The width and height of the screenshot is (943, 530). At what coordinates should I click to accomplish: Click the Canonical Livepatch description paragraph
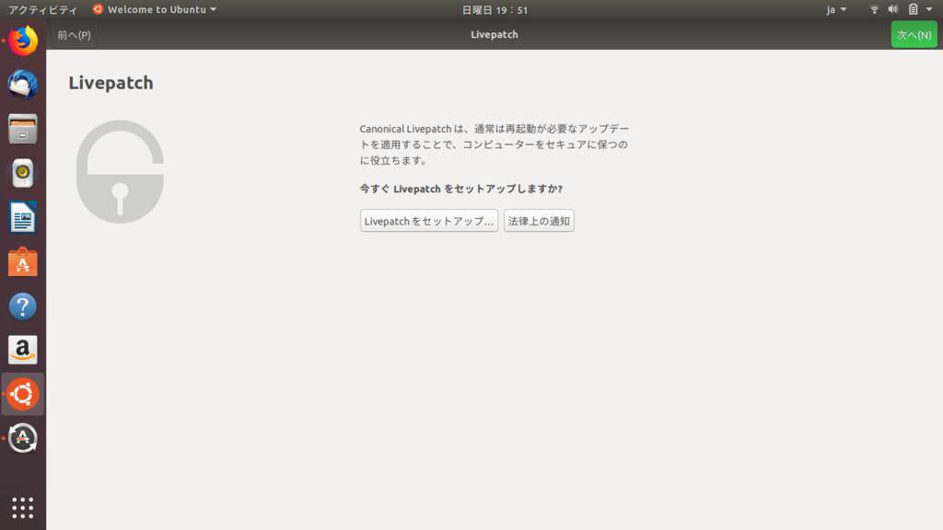(x=494, y=144)
